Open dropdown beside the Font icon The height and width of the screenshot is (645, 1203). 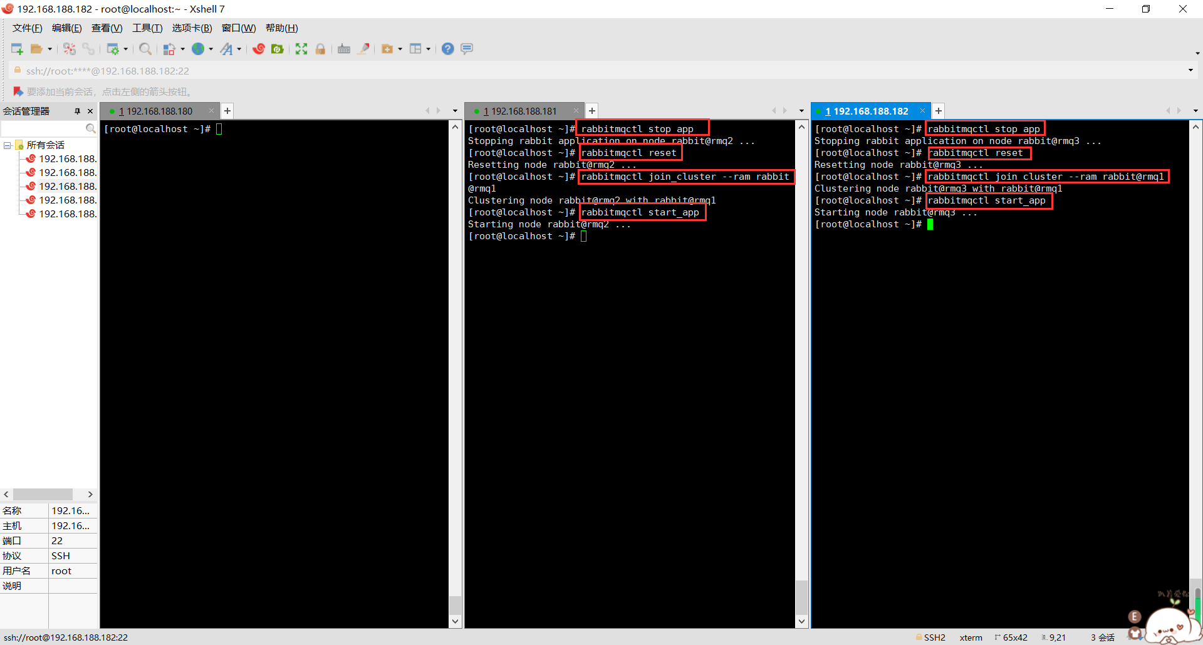coord(239,49)
